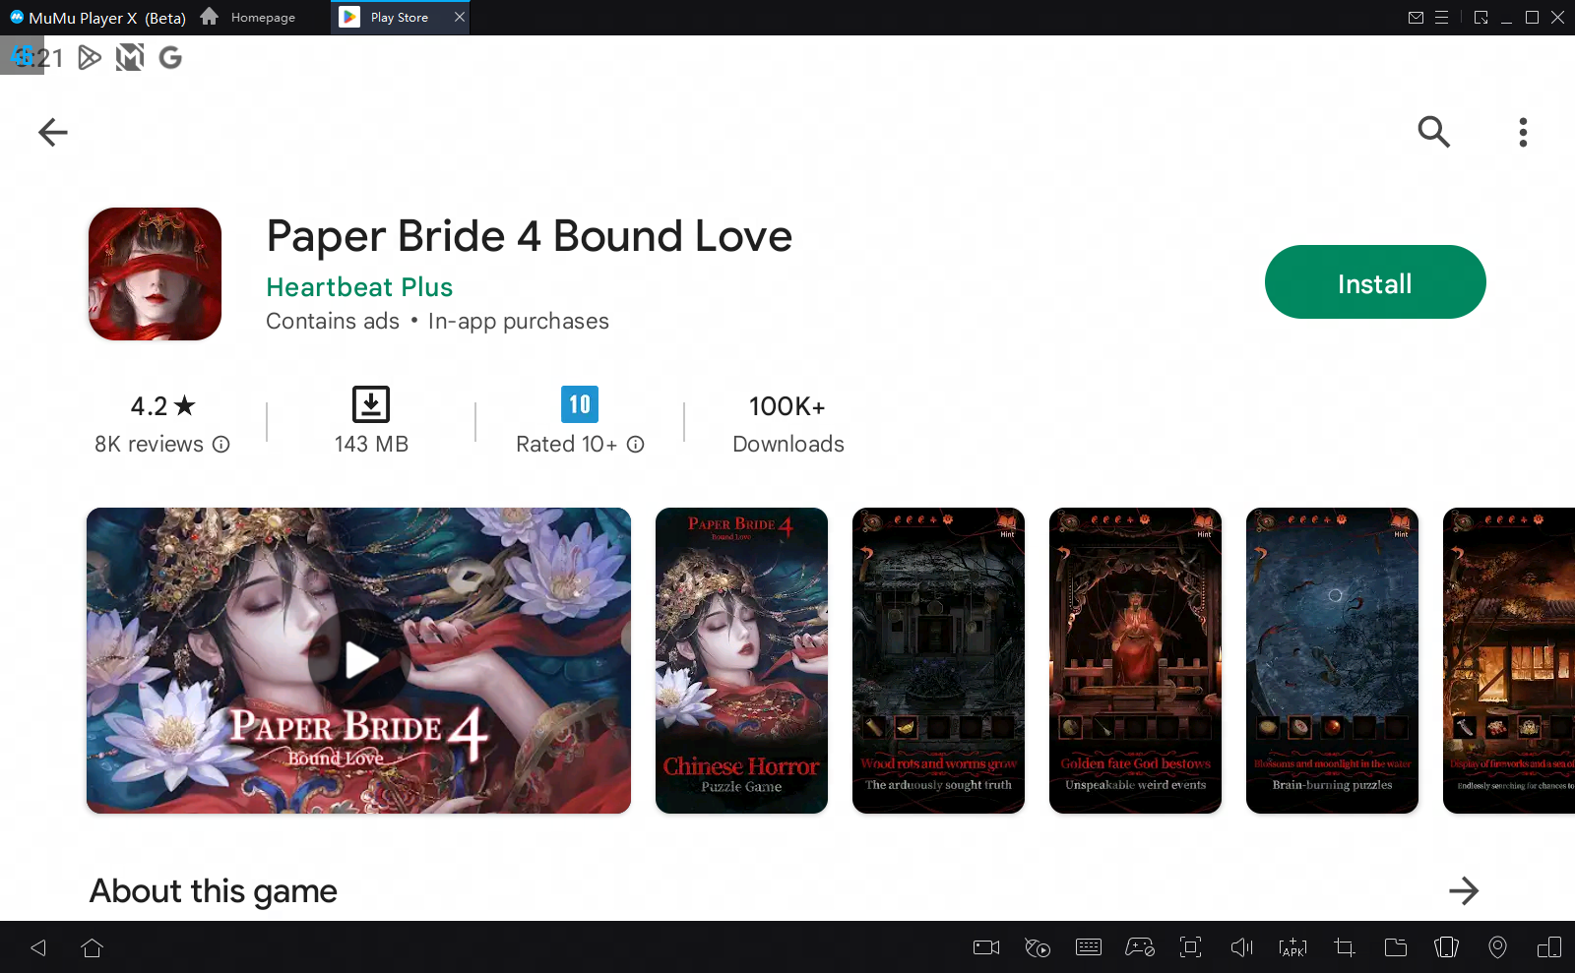Play the Paper Bride 4 trailer video
The image size is (1575, 973).
359,660
